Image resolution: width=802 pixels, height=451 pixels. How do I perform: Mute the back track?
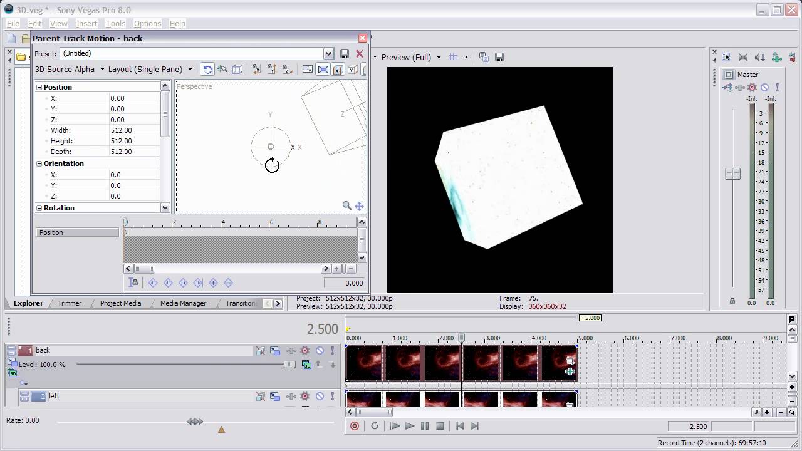coord(320,351)
